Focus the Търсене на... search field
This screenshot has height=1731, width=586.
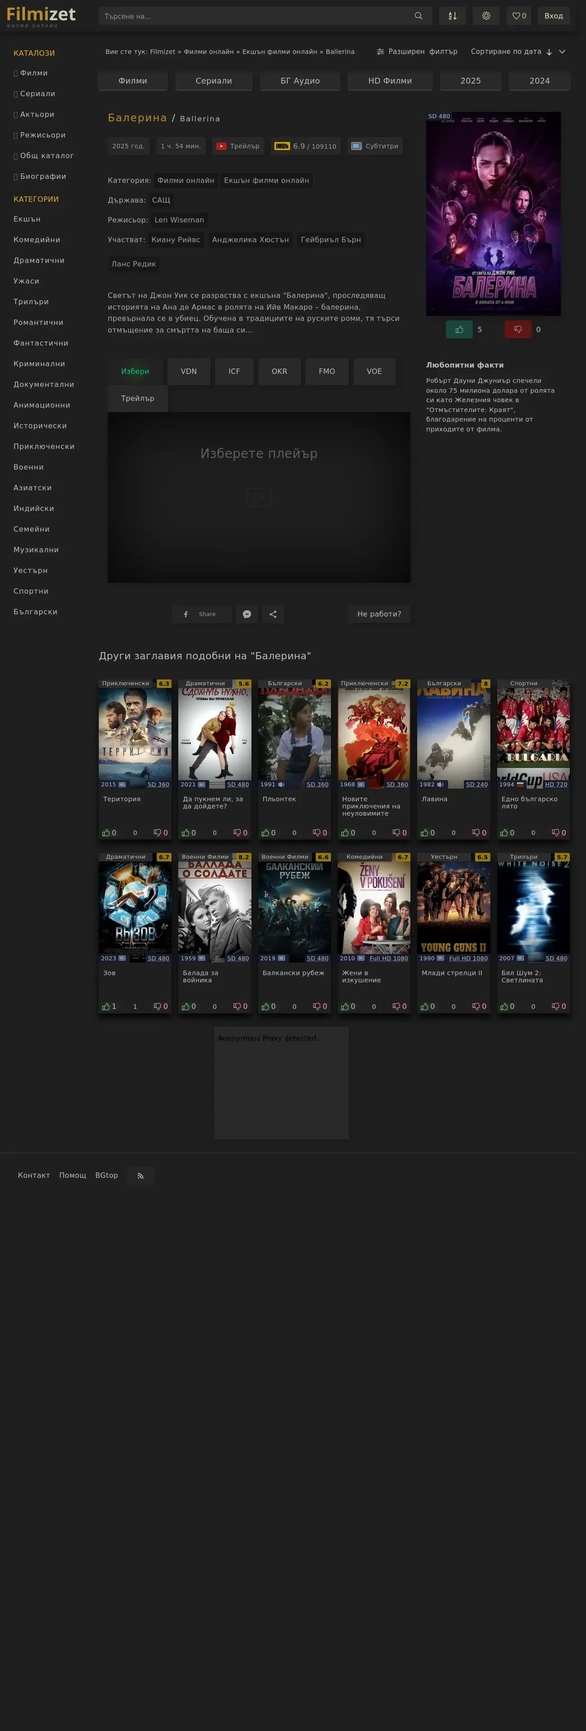[x=255, y=16]
